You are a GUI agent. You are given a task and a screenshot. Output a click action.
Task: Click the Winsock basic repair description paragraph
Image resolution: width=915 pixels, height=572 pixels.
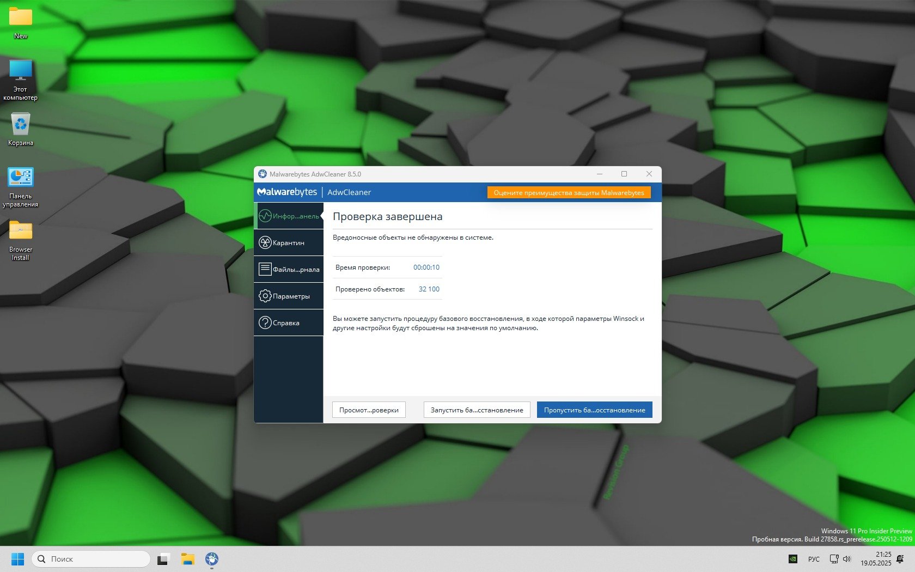pos(489,323)
